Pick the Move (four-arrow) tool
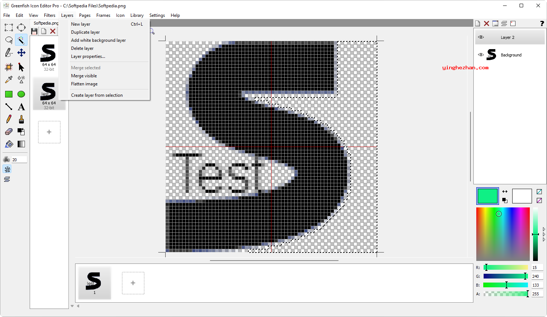Viewport: 547px width, 317px height. 21,52
